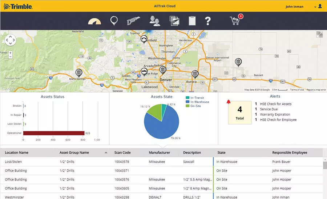Click the Operational red bar in chart
Screen dimensions: 327x199
click(54, 133)
